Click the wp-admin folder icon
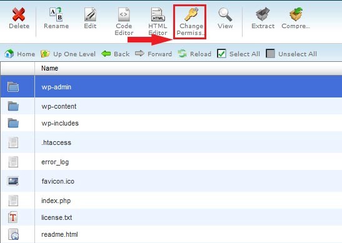 pos(13,87)
